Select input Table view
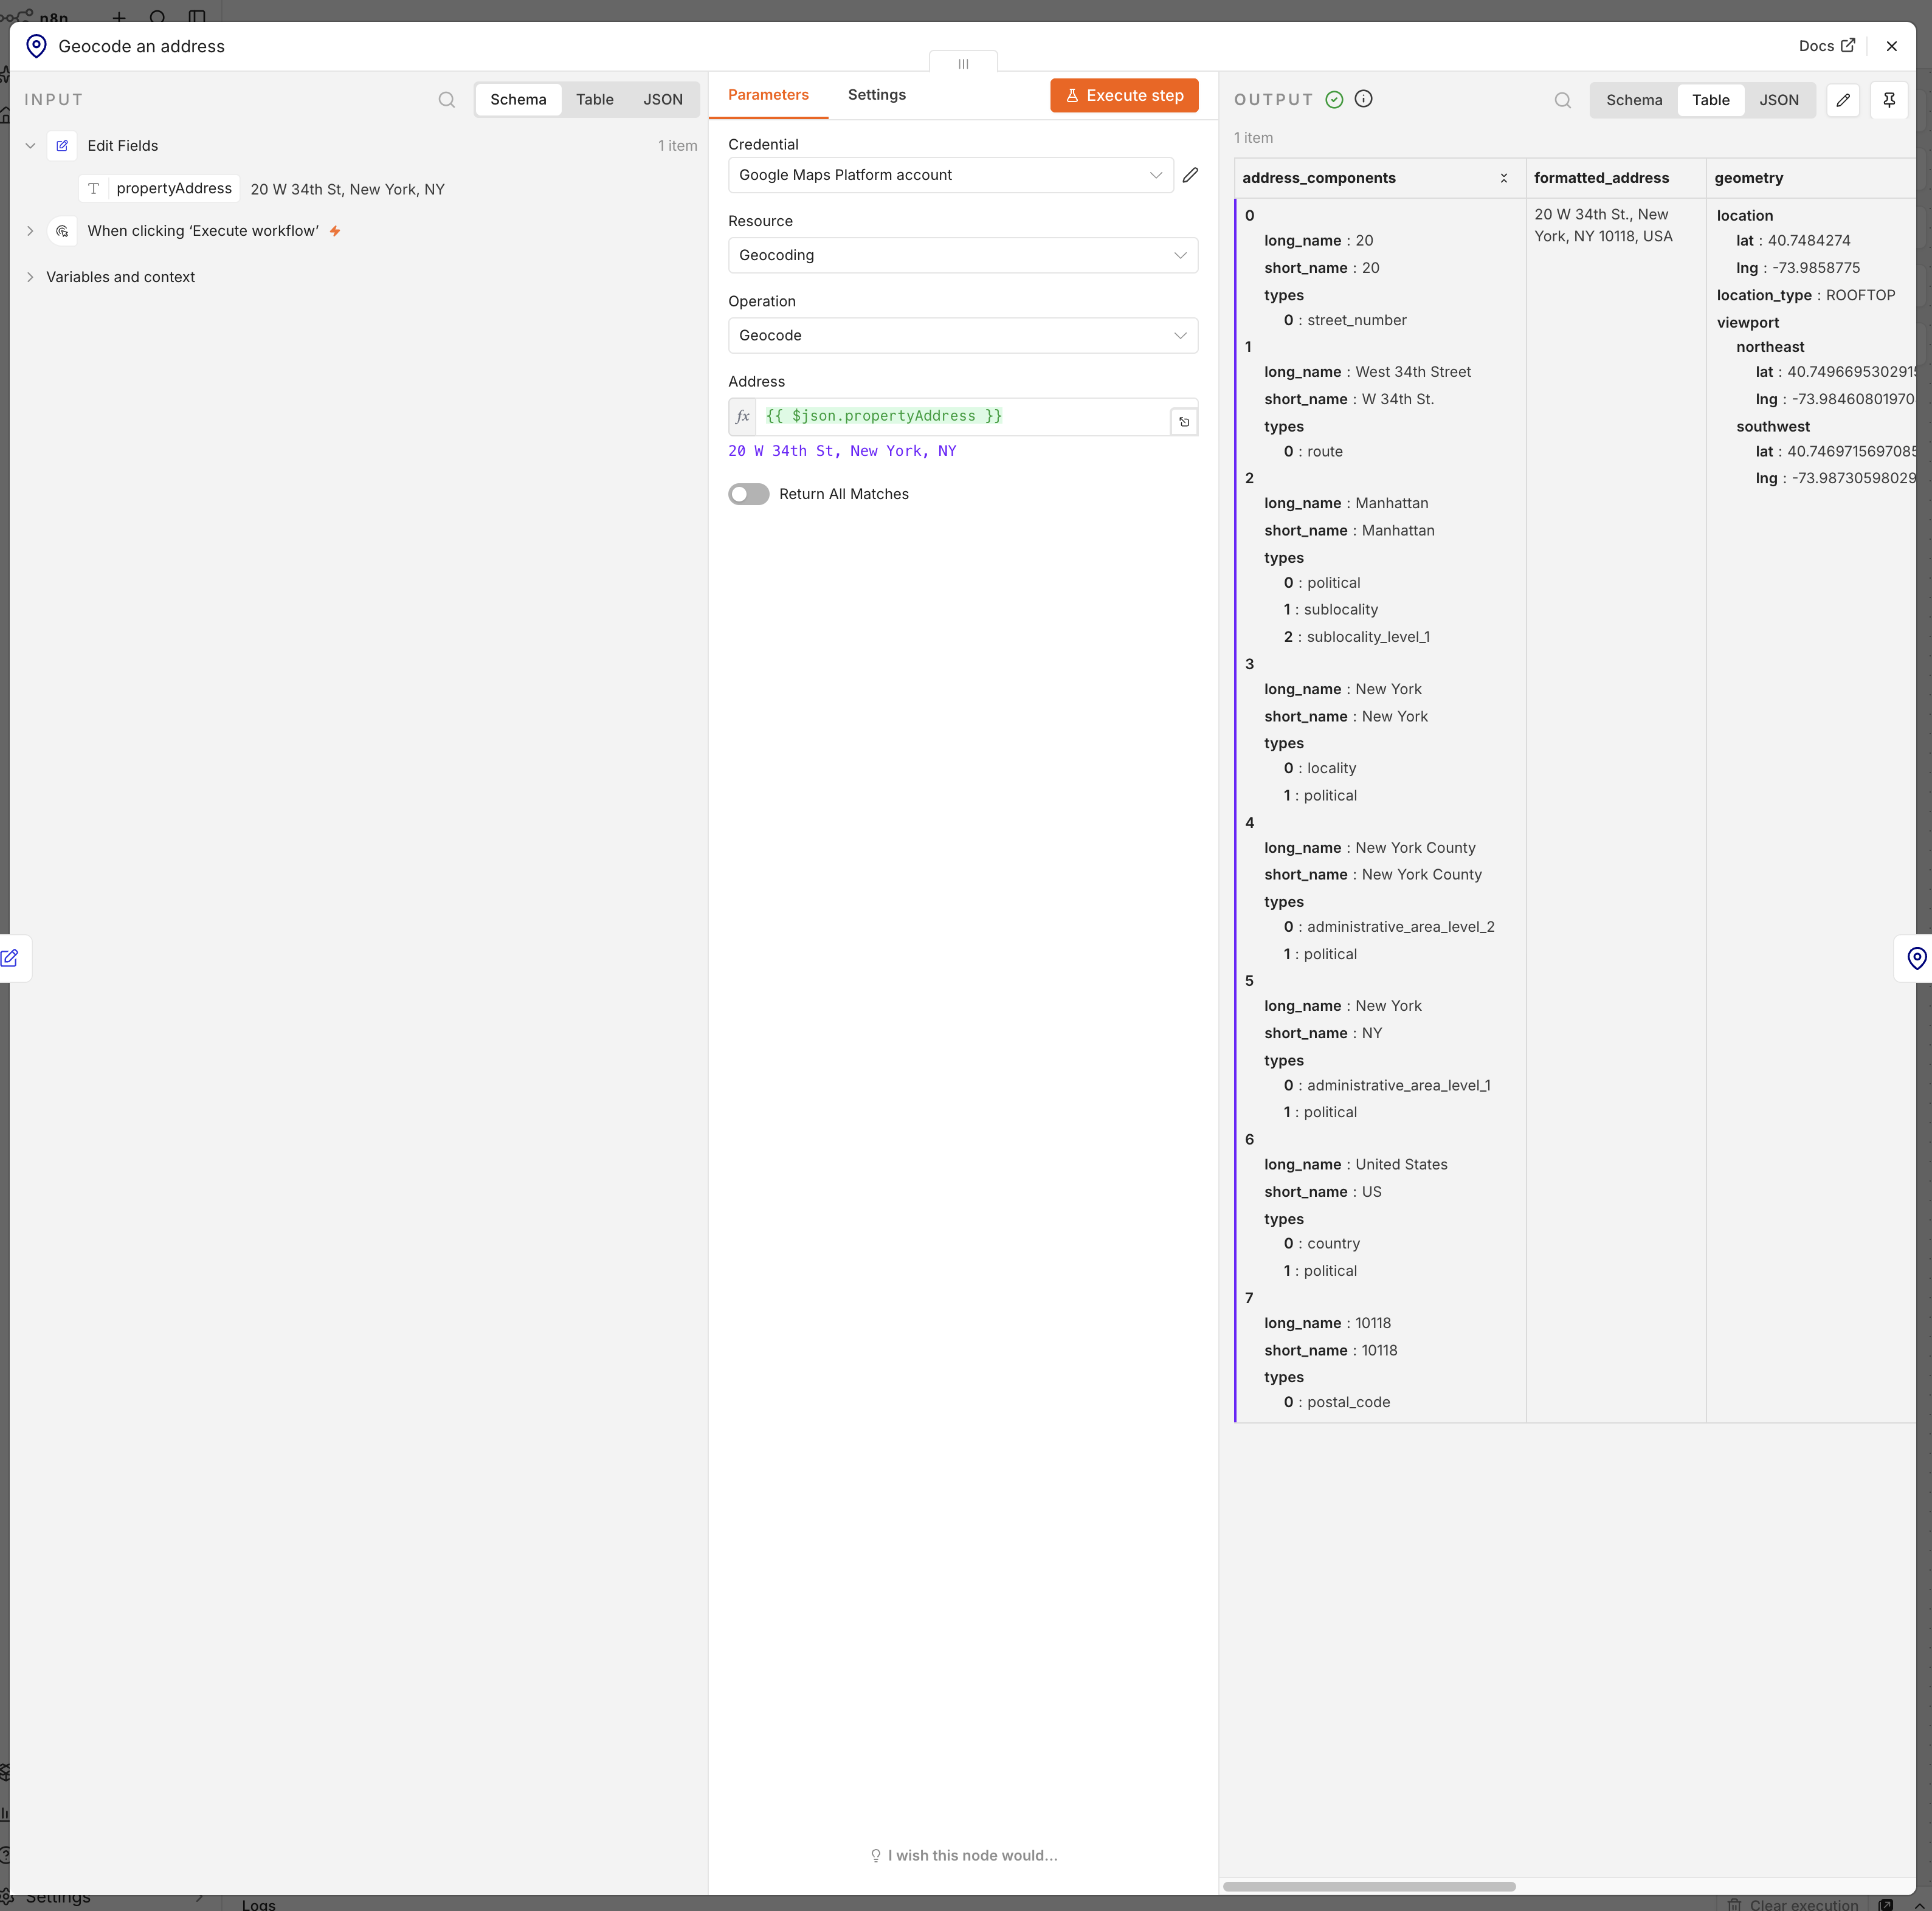Image resolution: width=1932 pixels, height=1911 pixels. 595,100
